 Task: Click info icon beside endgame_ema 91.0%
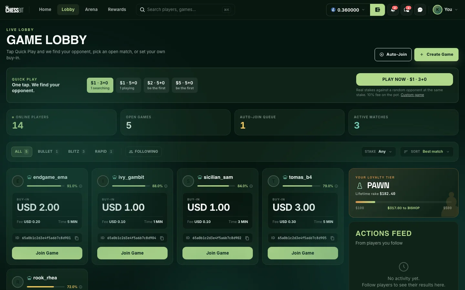pos(81,186)
